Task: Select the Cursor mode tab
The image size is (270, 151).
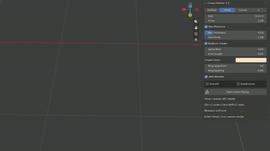Action: pyautogui.click(x=243, y=10)
